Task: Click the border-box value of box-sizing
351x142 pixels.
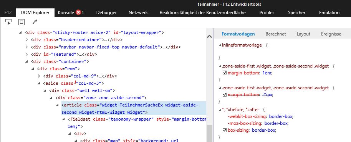Action: (263, 130)
